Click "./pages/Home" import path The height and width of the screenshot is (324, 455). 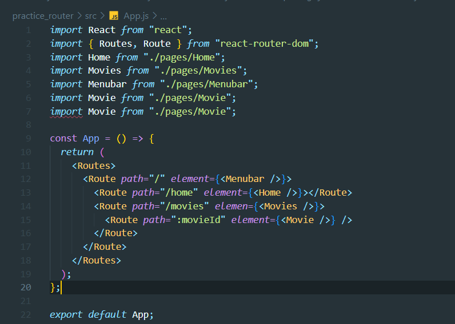[x=182, y=58]
